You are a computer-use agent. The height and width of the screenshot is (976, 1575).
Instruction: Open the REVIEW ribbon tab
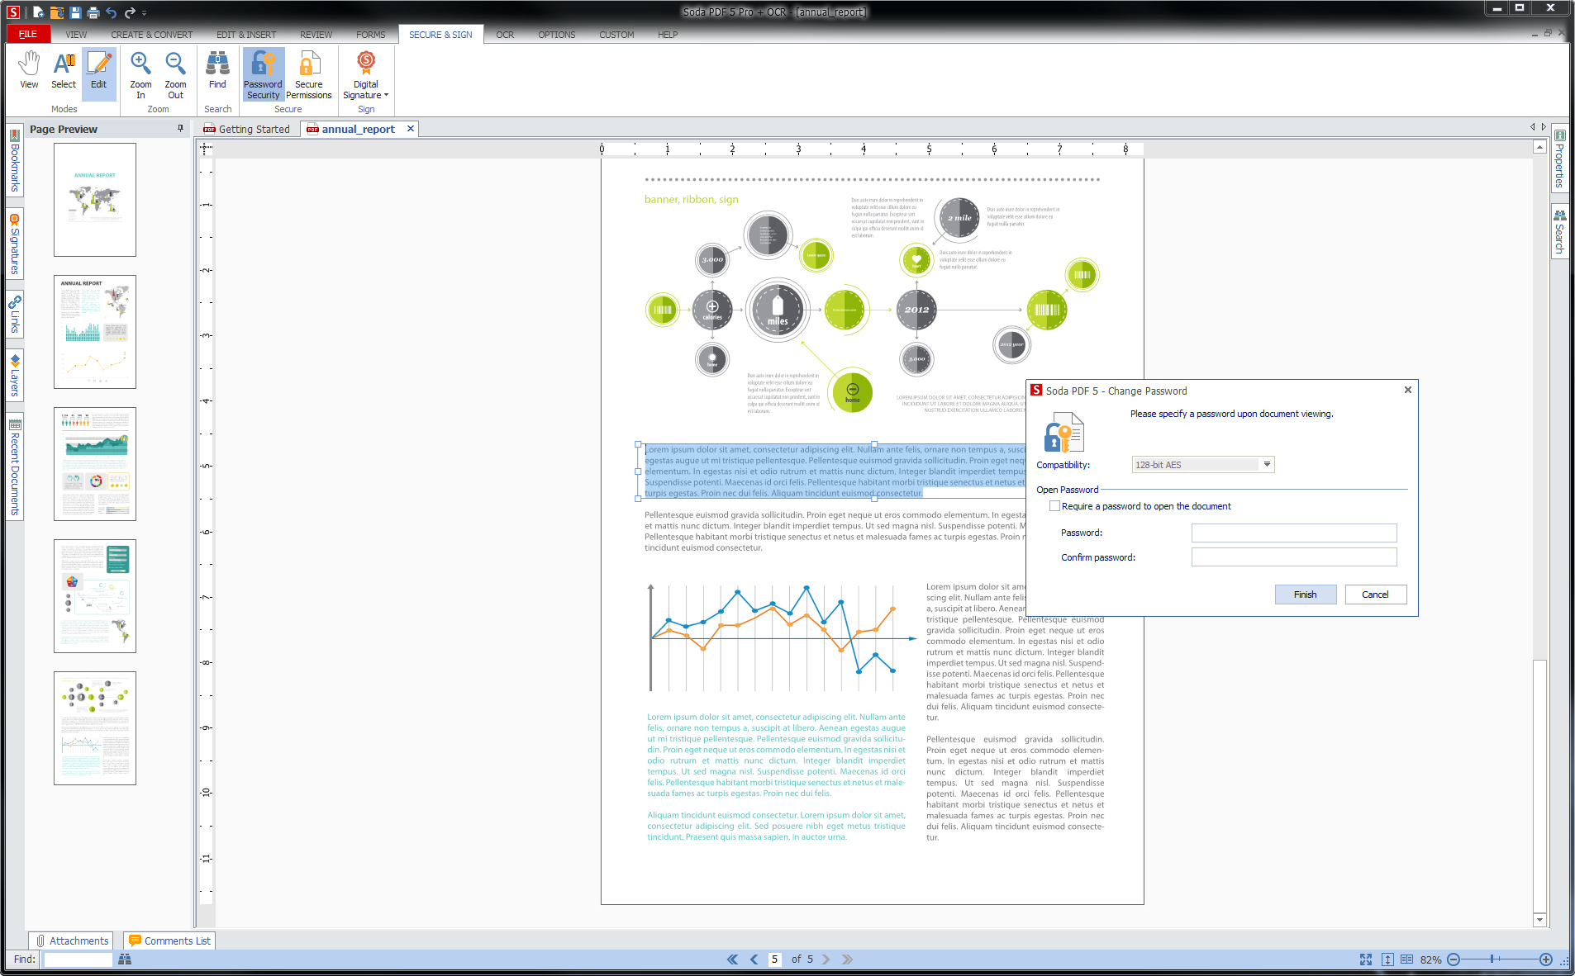pyautogui.click(x=316, y=35)
